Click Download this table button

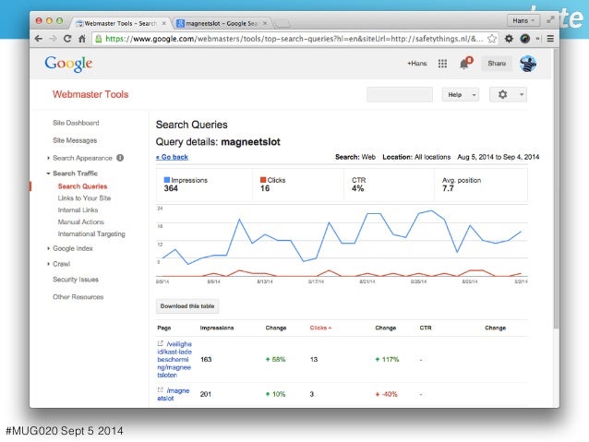[x=187, y=306]
